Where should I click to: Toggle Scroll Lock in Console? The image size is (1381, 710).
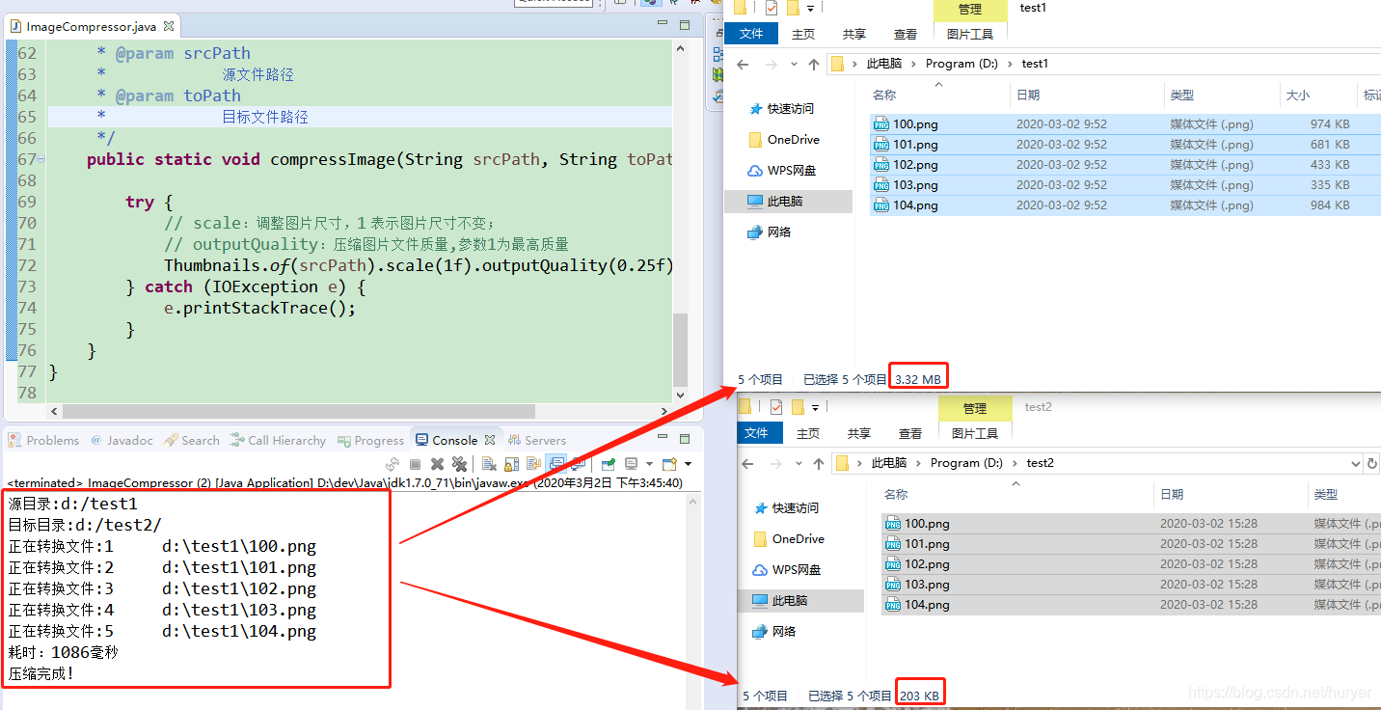click(511, 464)
